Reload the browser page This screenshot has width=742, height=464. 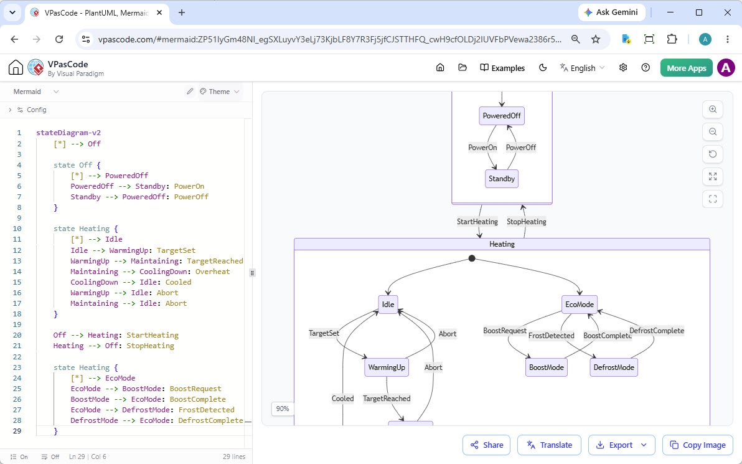59,39
